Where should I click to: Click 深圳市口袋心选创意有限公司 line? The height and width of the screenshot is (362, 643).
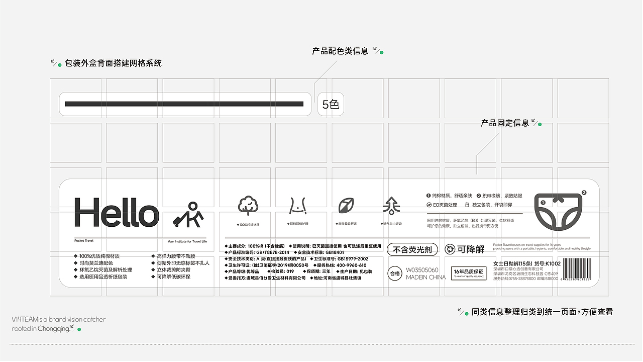click(x=519, y=269)
